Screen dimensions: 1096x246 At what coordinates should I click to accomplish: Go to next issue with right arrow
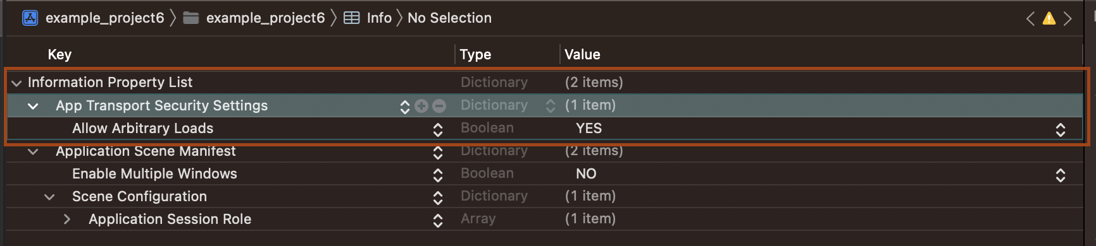click(1068, 18)
